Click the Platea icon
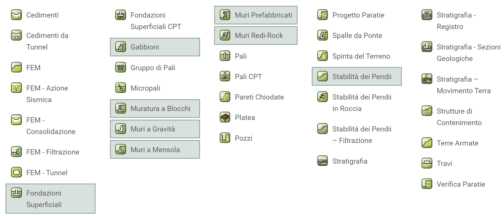The image size is (504, 216). tap(225, 117)
